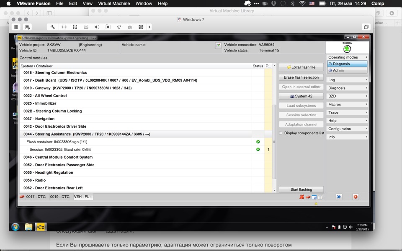Click ODIS engine icon in Windows taskbar
The image size is (402, 251).
point(41,227)
